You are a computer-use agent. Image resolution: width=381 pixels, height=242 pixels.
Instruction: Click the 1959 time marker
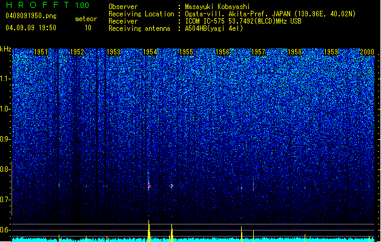point(331,52)
